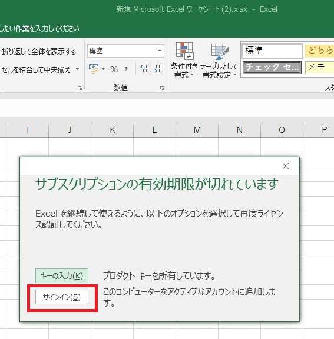Click the accounting number format icon

click(x=94, y=69)
